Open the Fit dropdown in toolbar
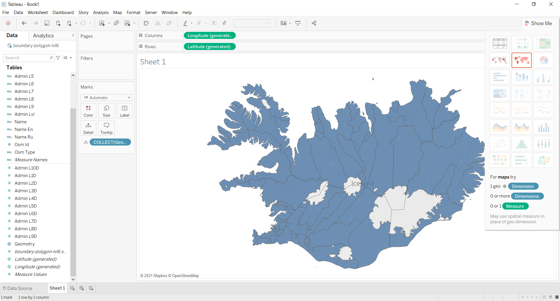The image size is (560, 301). coord(252,23)
